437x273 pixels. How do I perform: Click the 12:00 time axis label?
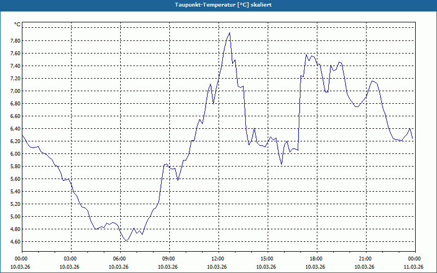(x=218, y=259)
